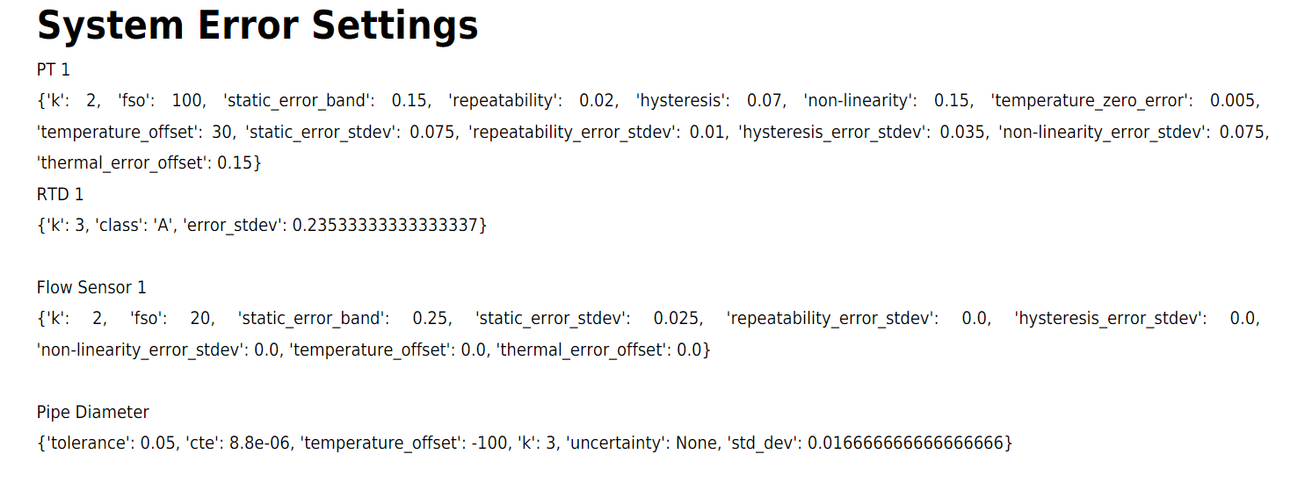Click the System Error Settings heading
1305x483 pixels.
[257, 25]
